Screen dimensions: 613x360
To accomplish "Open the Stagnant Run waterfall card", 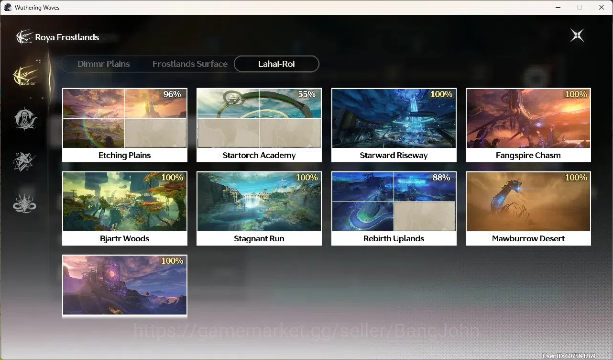I will [259, 209].
